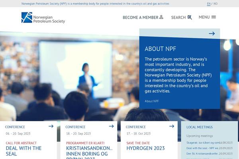Click date 06. - 20. Sep 2023
Viewport: 239px width, 159px height.
click(x=18, y=134)
